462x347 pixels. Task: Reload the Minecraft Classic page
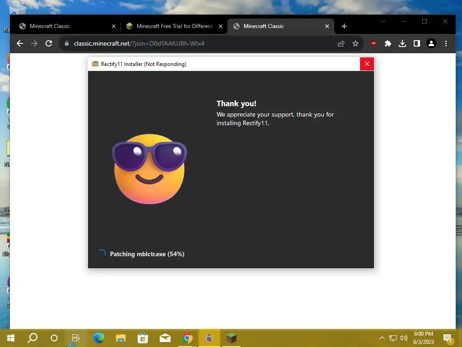pos(49,44)
